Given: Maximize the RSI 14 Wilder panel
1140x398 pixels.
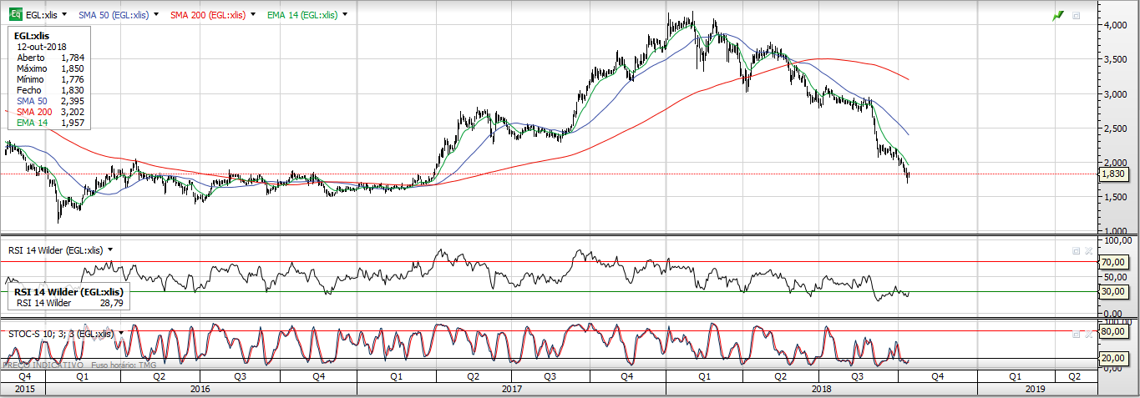Looking at the screenshot, I should 1077,249.
